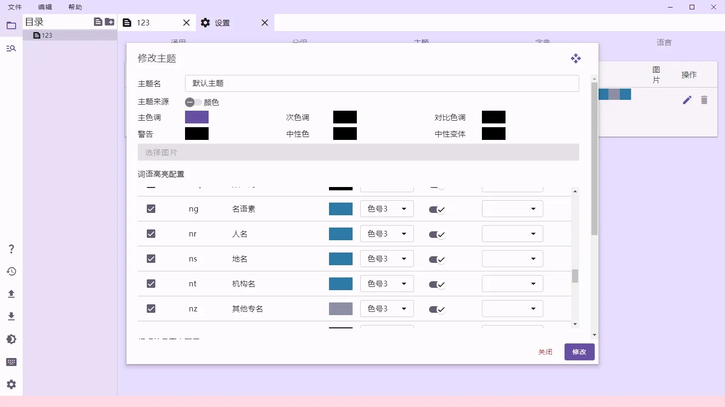
Task: Open the search list sidebar icon
Action: (x=11, y=48)
